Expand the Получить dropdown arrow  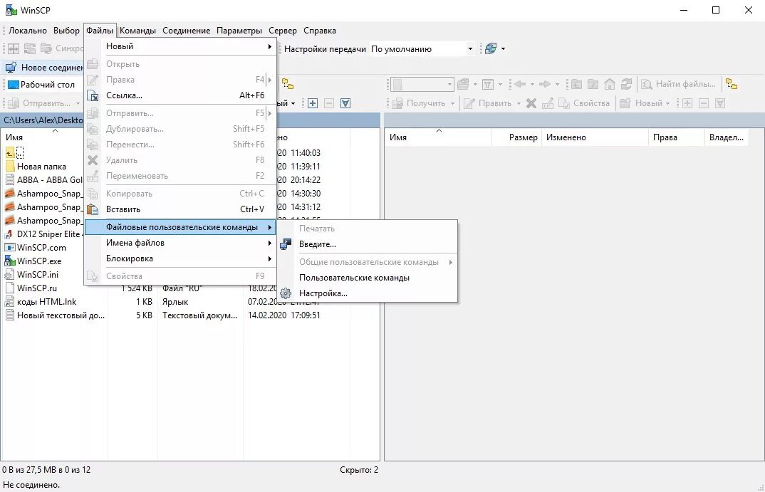click(452, 103)
